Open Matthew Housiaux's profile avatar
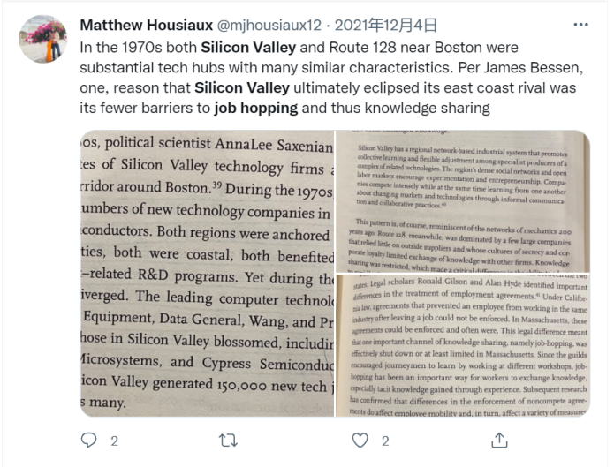614x467 pixels. [43, 39]
